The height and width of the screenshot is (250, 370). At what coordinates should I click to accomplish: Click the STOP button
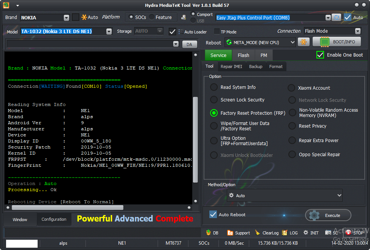pyautogui.click(x=354, y=233)
